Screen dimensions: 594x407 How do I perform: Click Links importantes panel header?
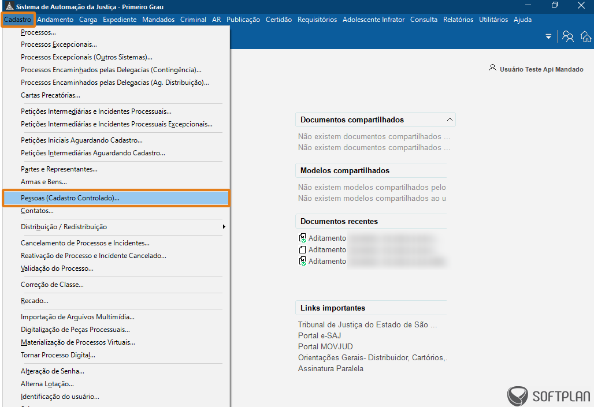coord(371,308)
